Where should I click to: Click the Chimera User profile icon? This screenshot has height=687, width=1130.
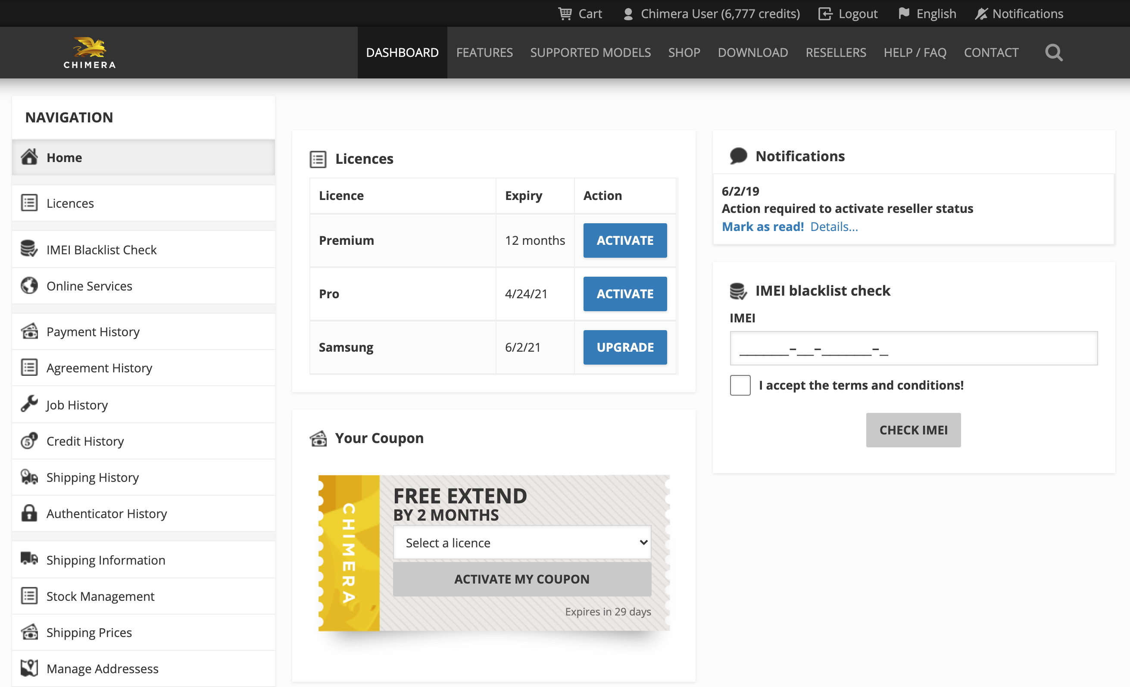click(628, 14)
